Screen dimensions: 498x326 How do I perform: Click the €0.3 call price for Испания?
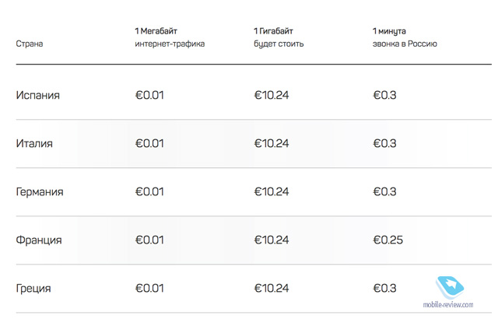(x=384, y=95)
